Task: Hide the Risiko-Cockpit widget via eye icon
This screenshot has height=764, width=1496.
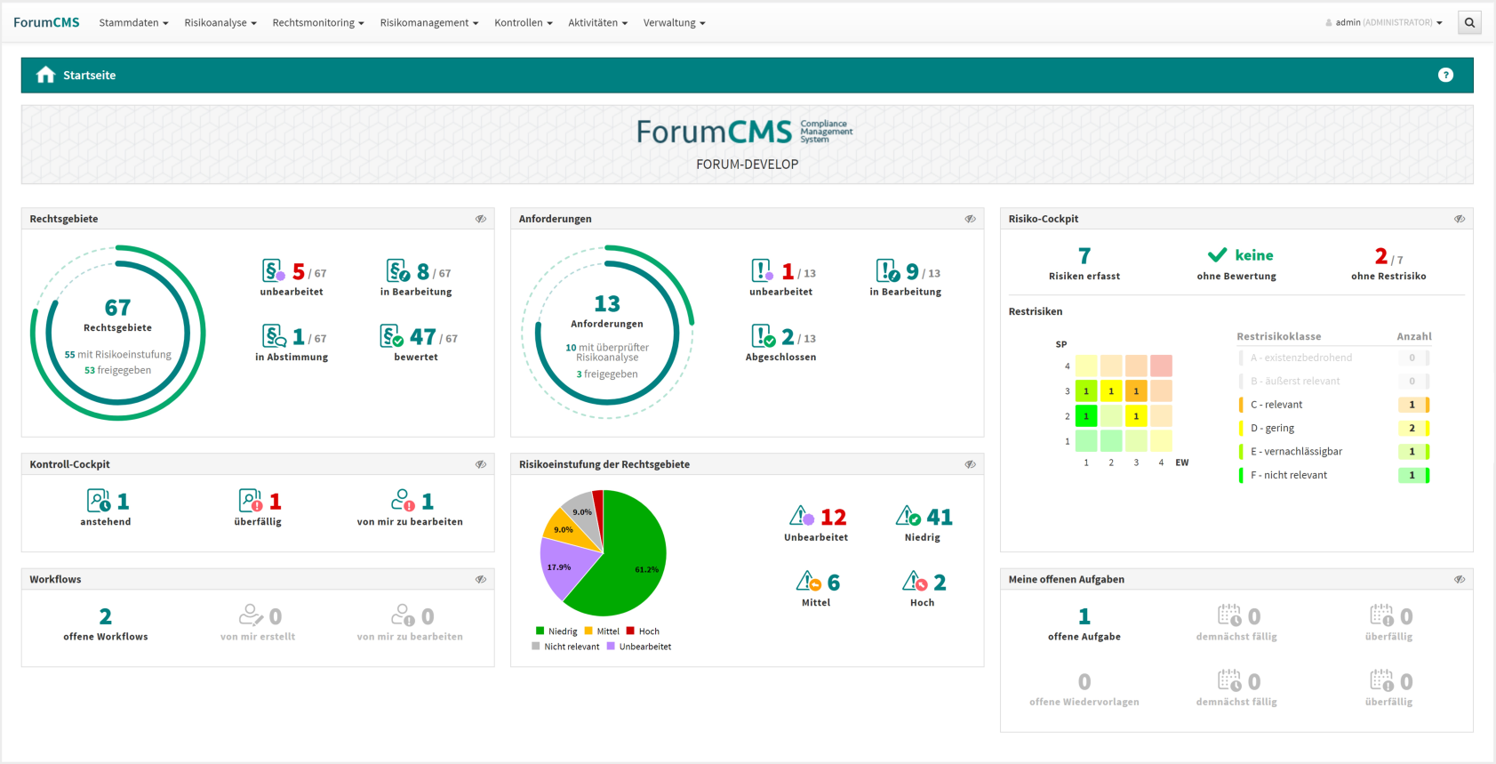Action: point(1460,219)
